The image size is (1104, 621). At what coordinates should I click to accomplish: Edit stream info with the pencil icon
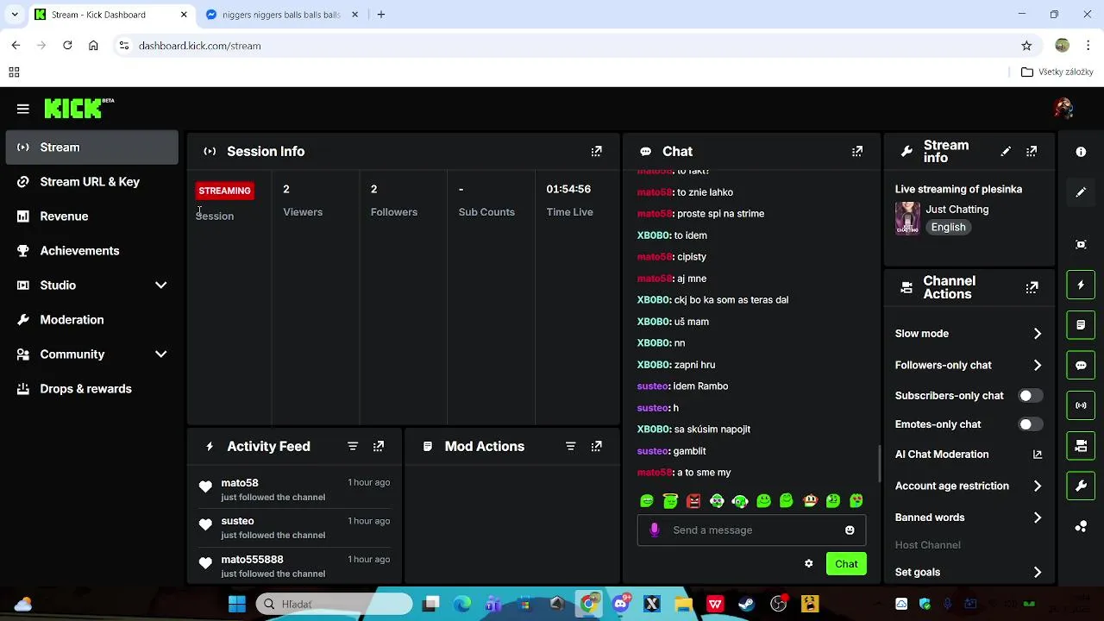(x=1006, y=151)
